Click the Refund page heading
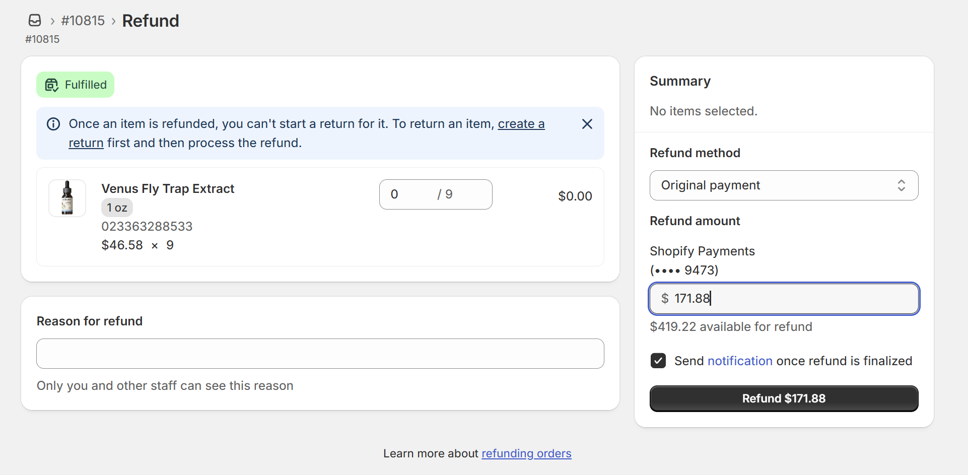Viewport: 968px width, 475px height. (151, 21)
